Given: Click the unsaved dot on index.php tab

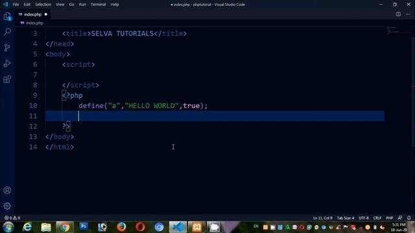Looking at the screenshot, I should (x=46, y=14).
